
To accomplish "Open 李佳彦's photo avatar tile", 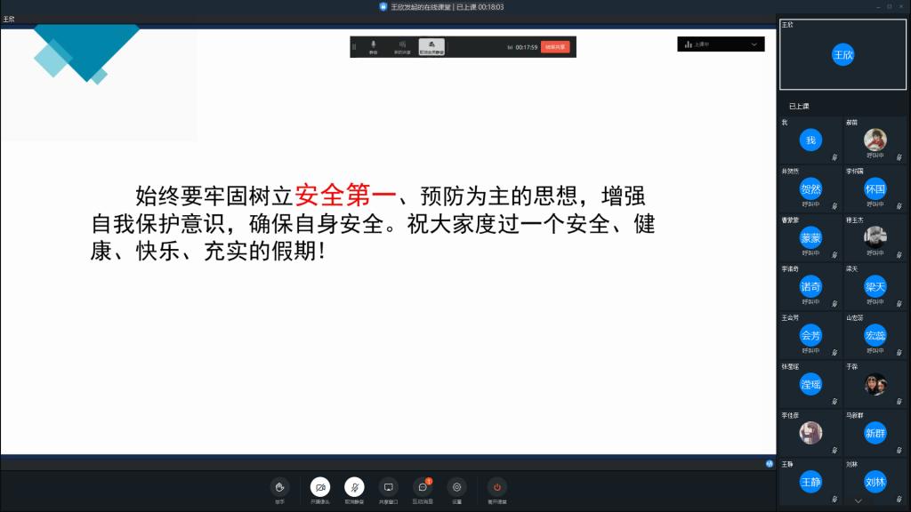I will click(810, 433).
